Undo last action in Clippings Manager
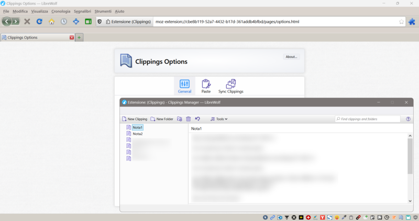Image resolution: width=419 pixels, height=221 pixels. point(197,119)
